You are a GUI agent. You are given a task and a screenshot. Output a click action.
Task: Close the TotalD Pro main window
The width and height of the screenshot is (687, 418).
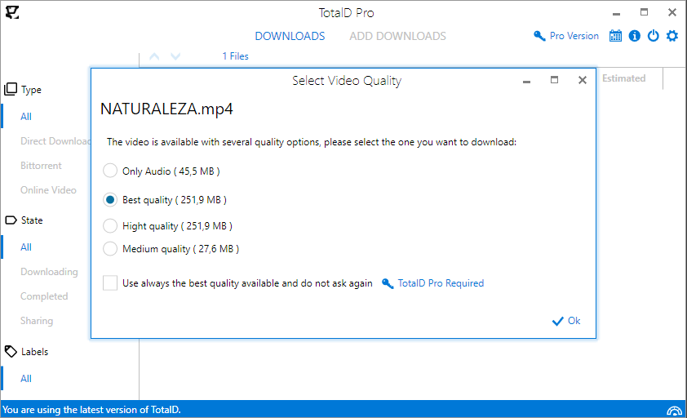pyautogui.click(x=672, y=12)
